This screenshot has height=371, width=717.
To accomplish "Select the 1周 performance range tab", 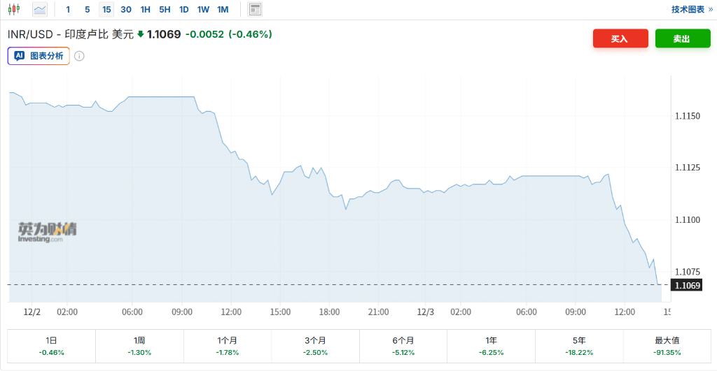I will point(139,346).
